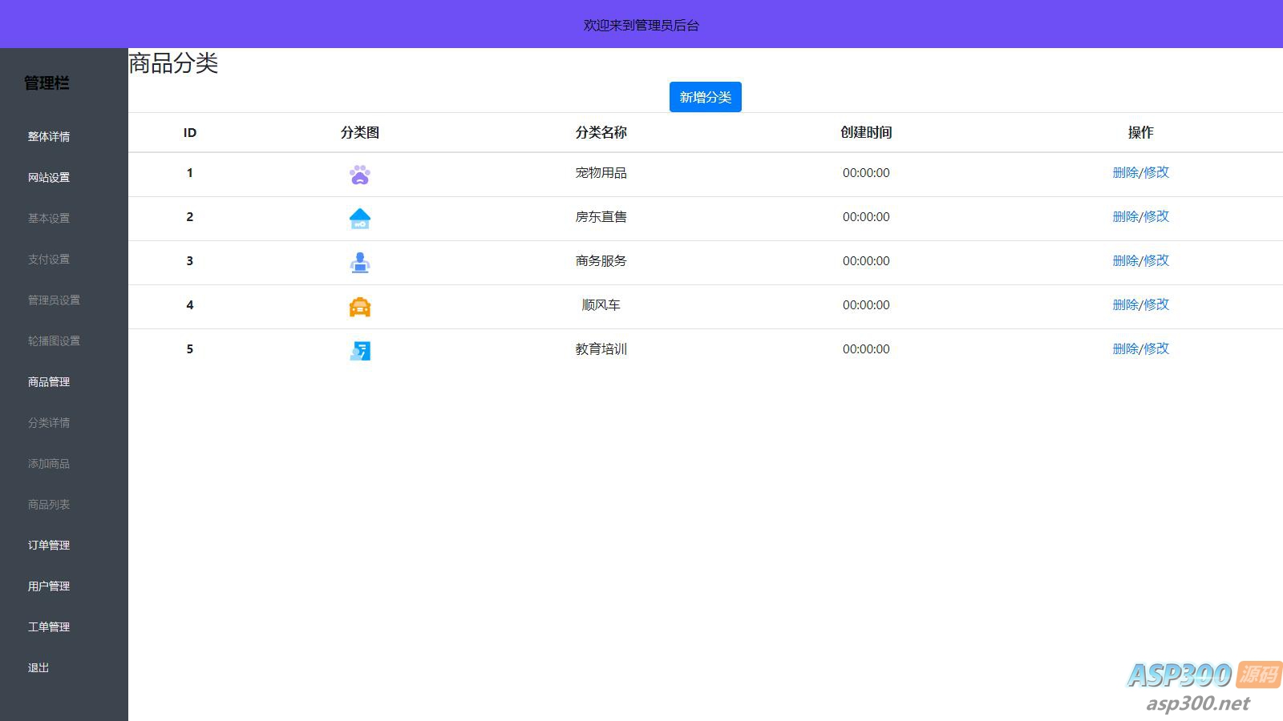Modify the 商务服务 category
Screen dimensions: 1283x721
pos(1156,260)
